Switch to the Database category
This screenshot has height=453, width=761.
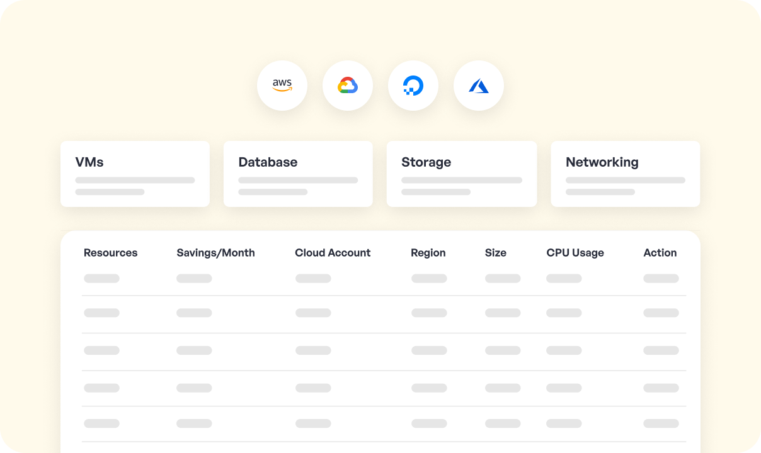click(298, 174)
